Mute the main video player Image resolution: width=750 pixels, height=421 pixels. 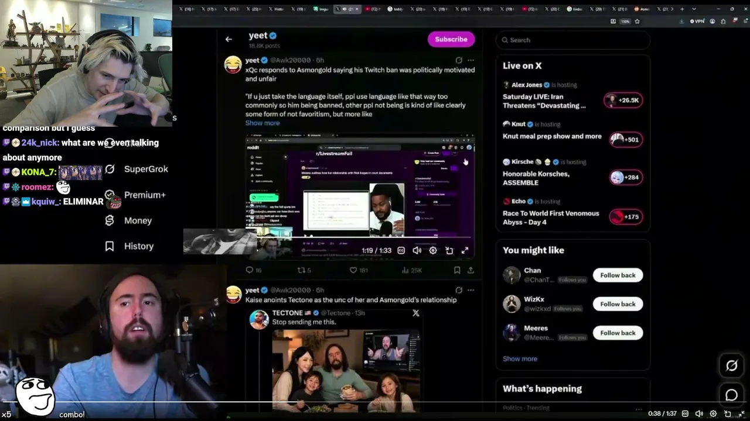click(x=699, y=414)
